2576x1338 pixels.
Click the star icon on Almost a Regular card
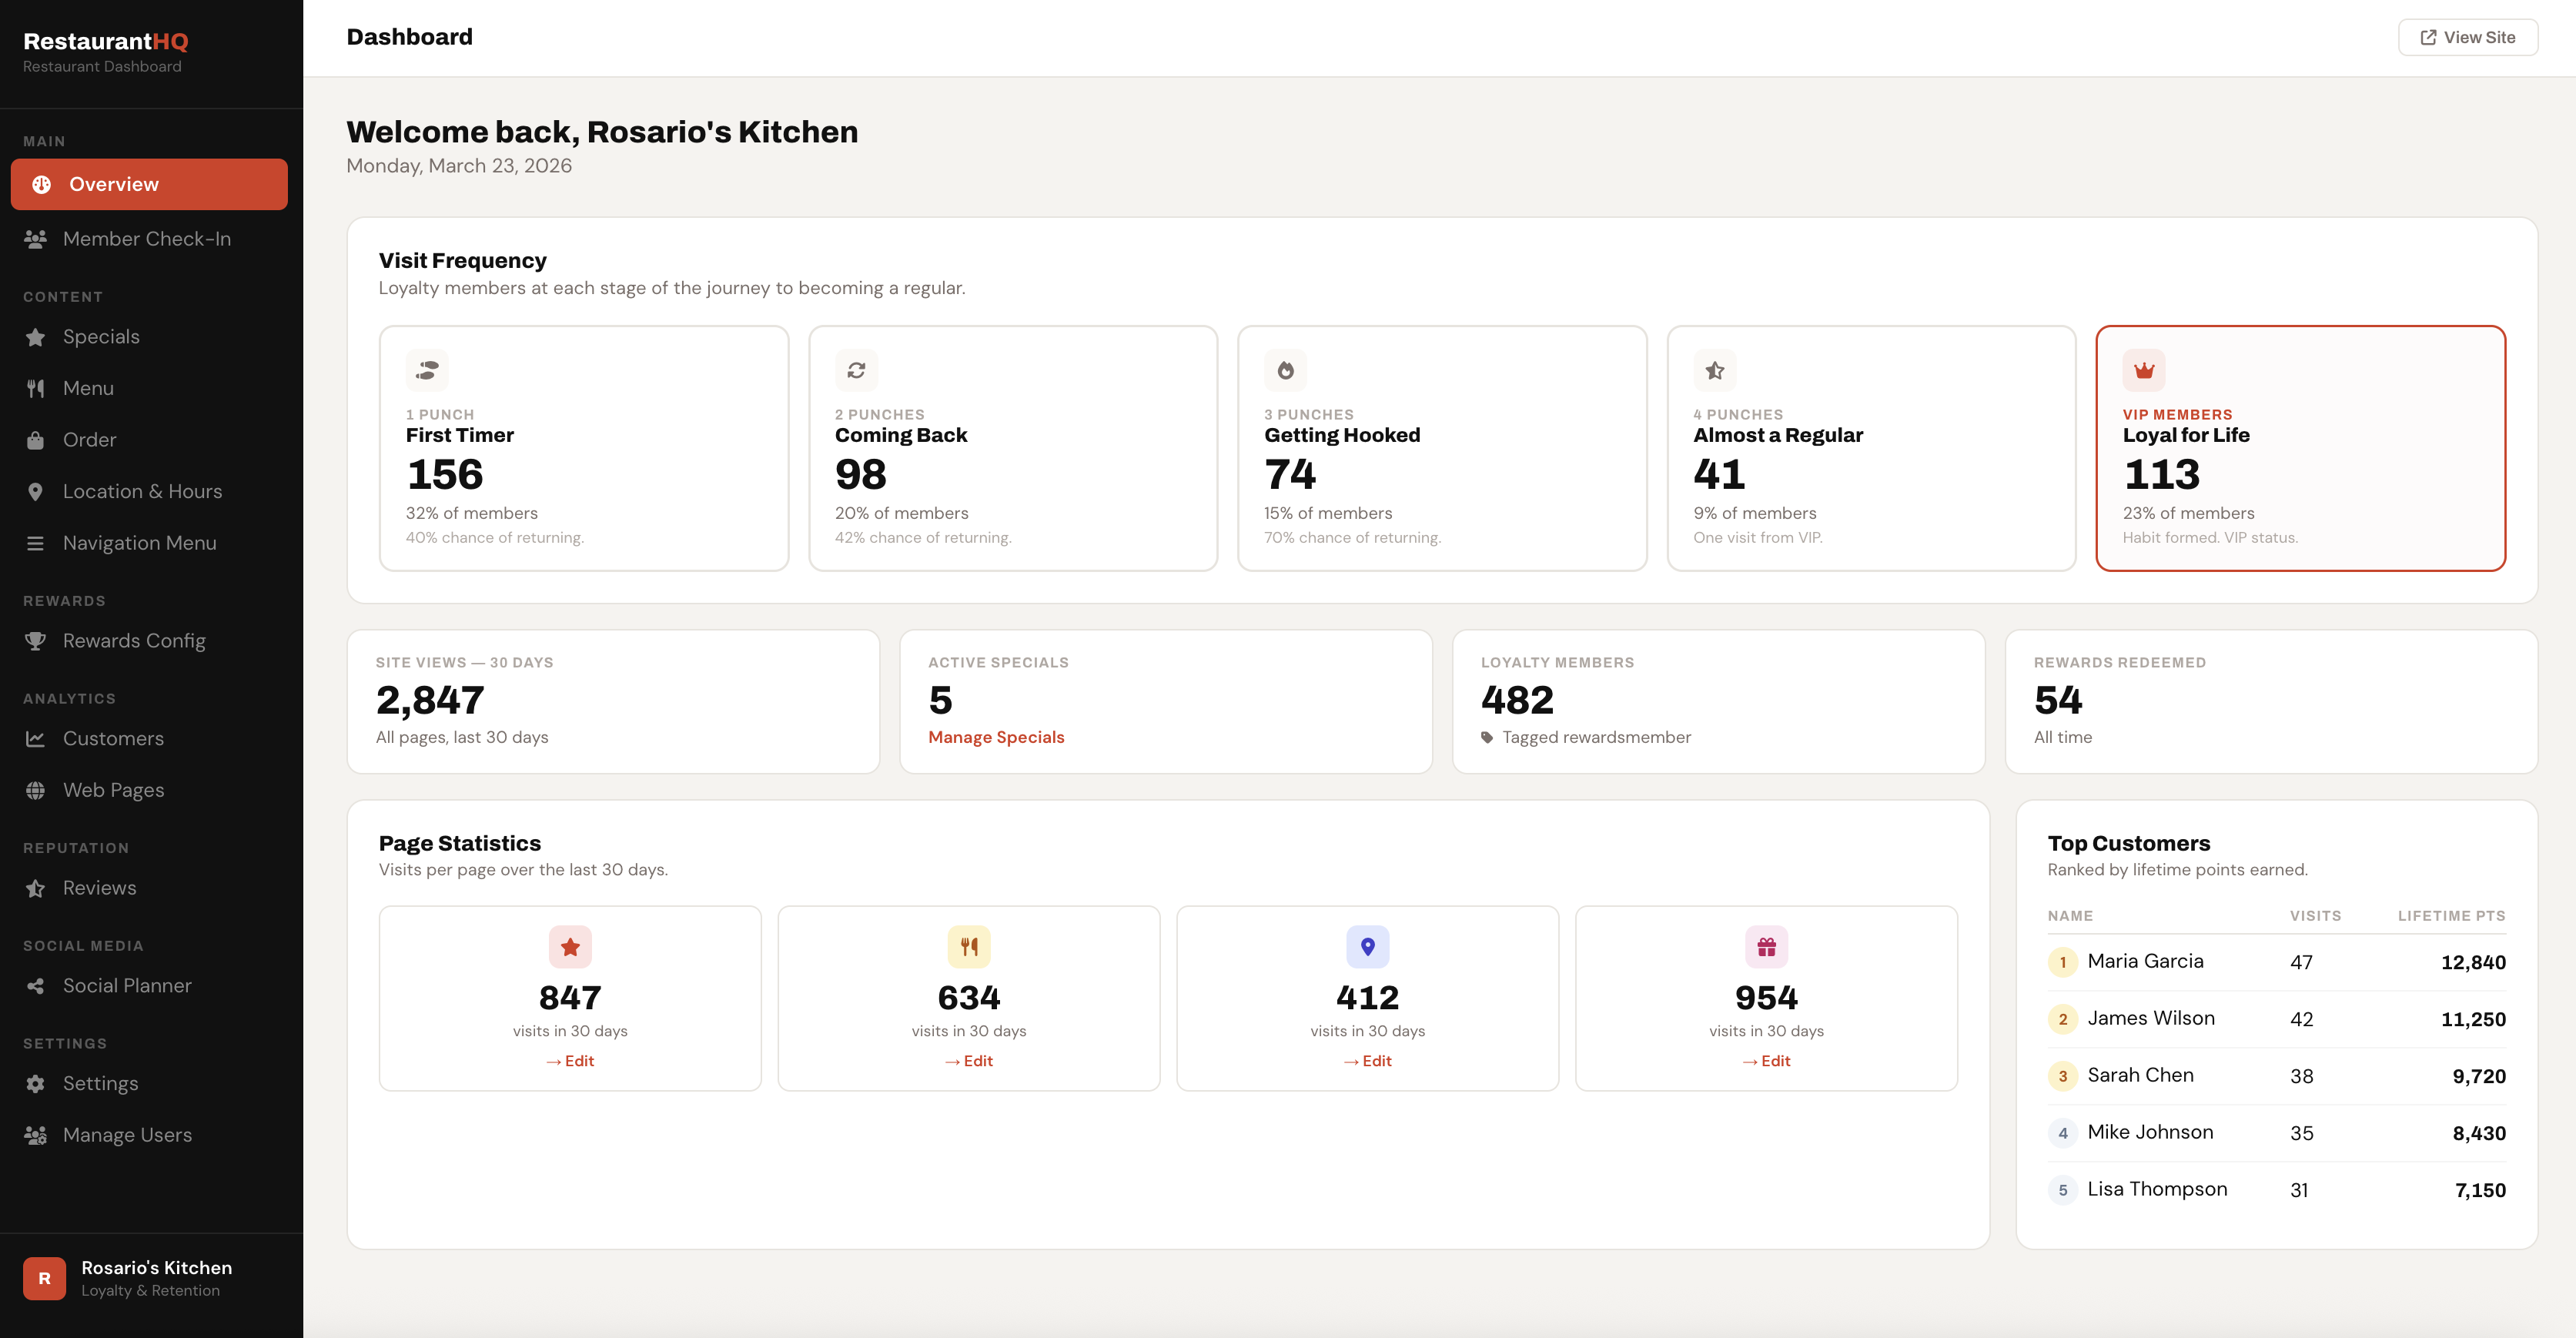coord(1714,370)
